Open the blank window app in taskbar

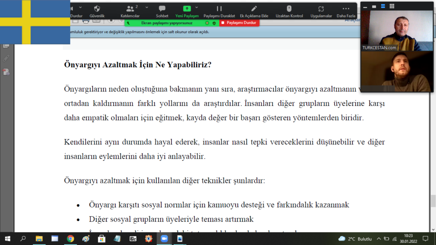click(x=55, y=239)
